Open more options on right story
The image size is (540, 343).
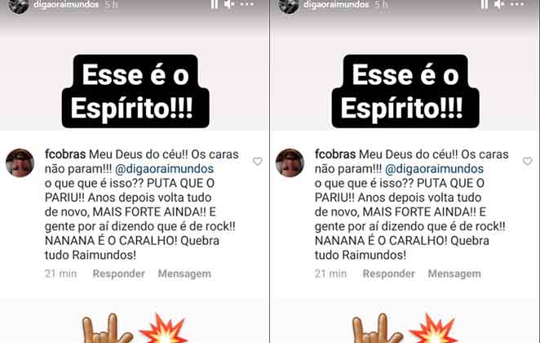(517, 4)
